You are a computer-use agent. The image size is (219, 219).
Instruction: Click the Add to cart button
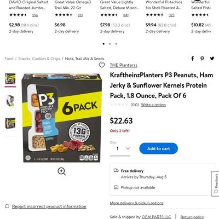tap(159, 148)
